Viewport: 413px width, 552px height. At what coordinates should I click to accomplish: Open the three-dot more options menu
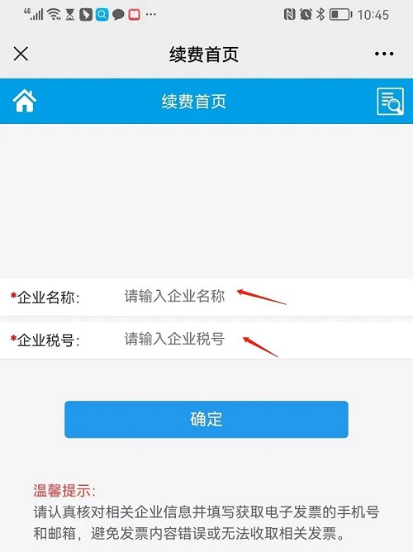click(384, 54)
